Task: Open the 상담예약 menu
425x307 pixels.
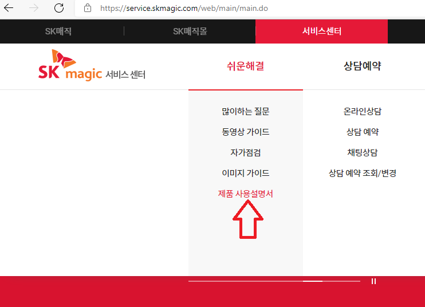Action: tap(362, 66)
